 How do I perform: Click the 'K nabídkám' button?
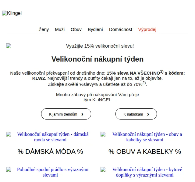pyautogui.click(x=136, y=114)
